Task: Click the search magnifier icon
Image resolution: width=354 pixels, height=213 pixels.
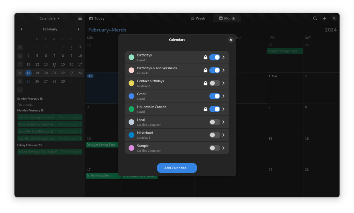Action: tap(315, 18)
